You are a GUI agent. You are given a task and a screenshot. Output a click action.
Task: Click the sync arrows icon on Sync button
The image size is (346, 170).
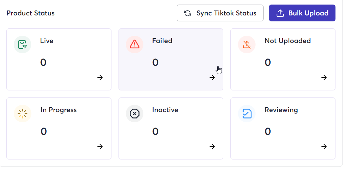pyautogui.click(x=188, y=13)
